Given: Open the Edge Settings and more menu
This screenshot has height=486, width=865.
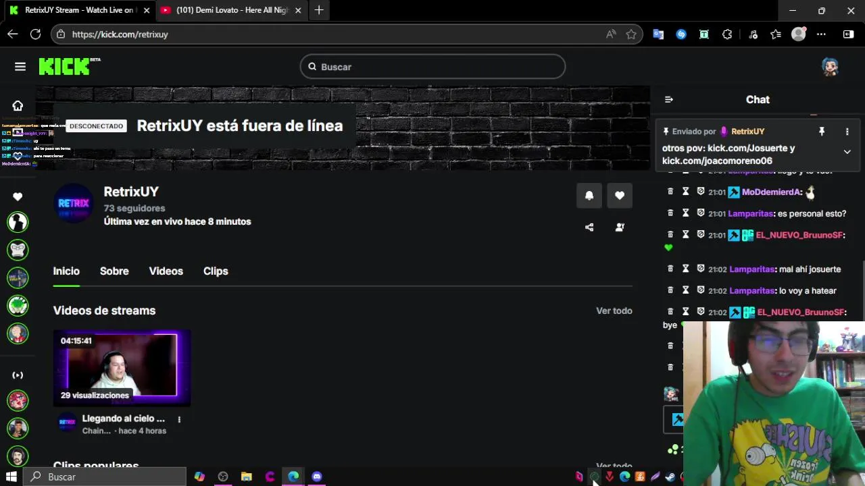Looking at the screenshot, I should coord(821,34).
